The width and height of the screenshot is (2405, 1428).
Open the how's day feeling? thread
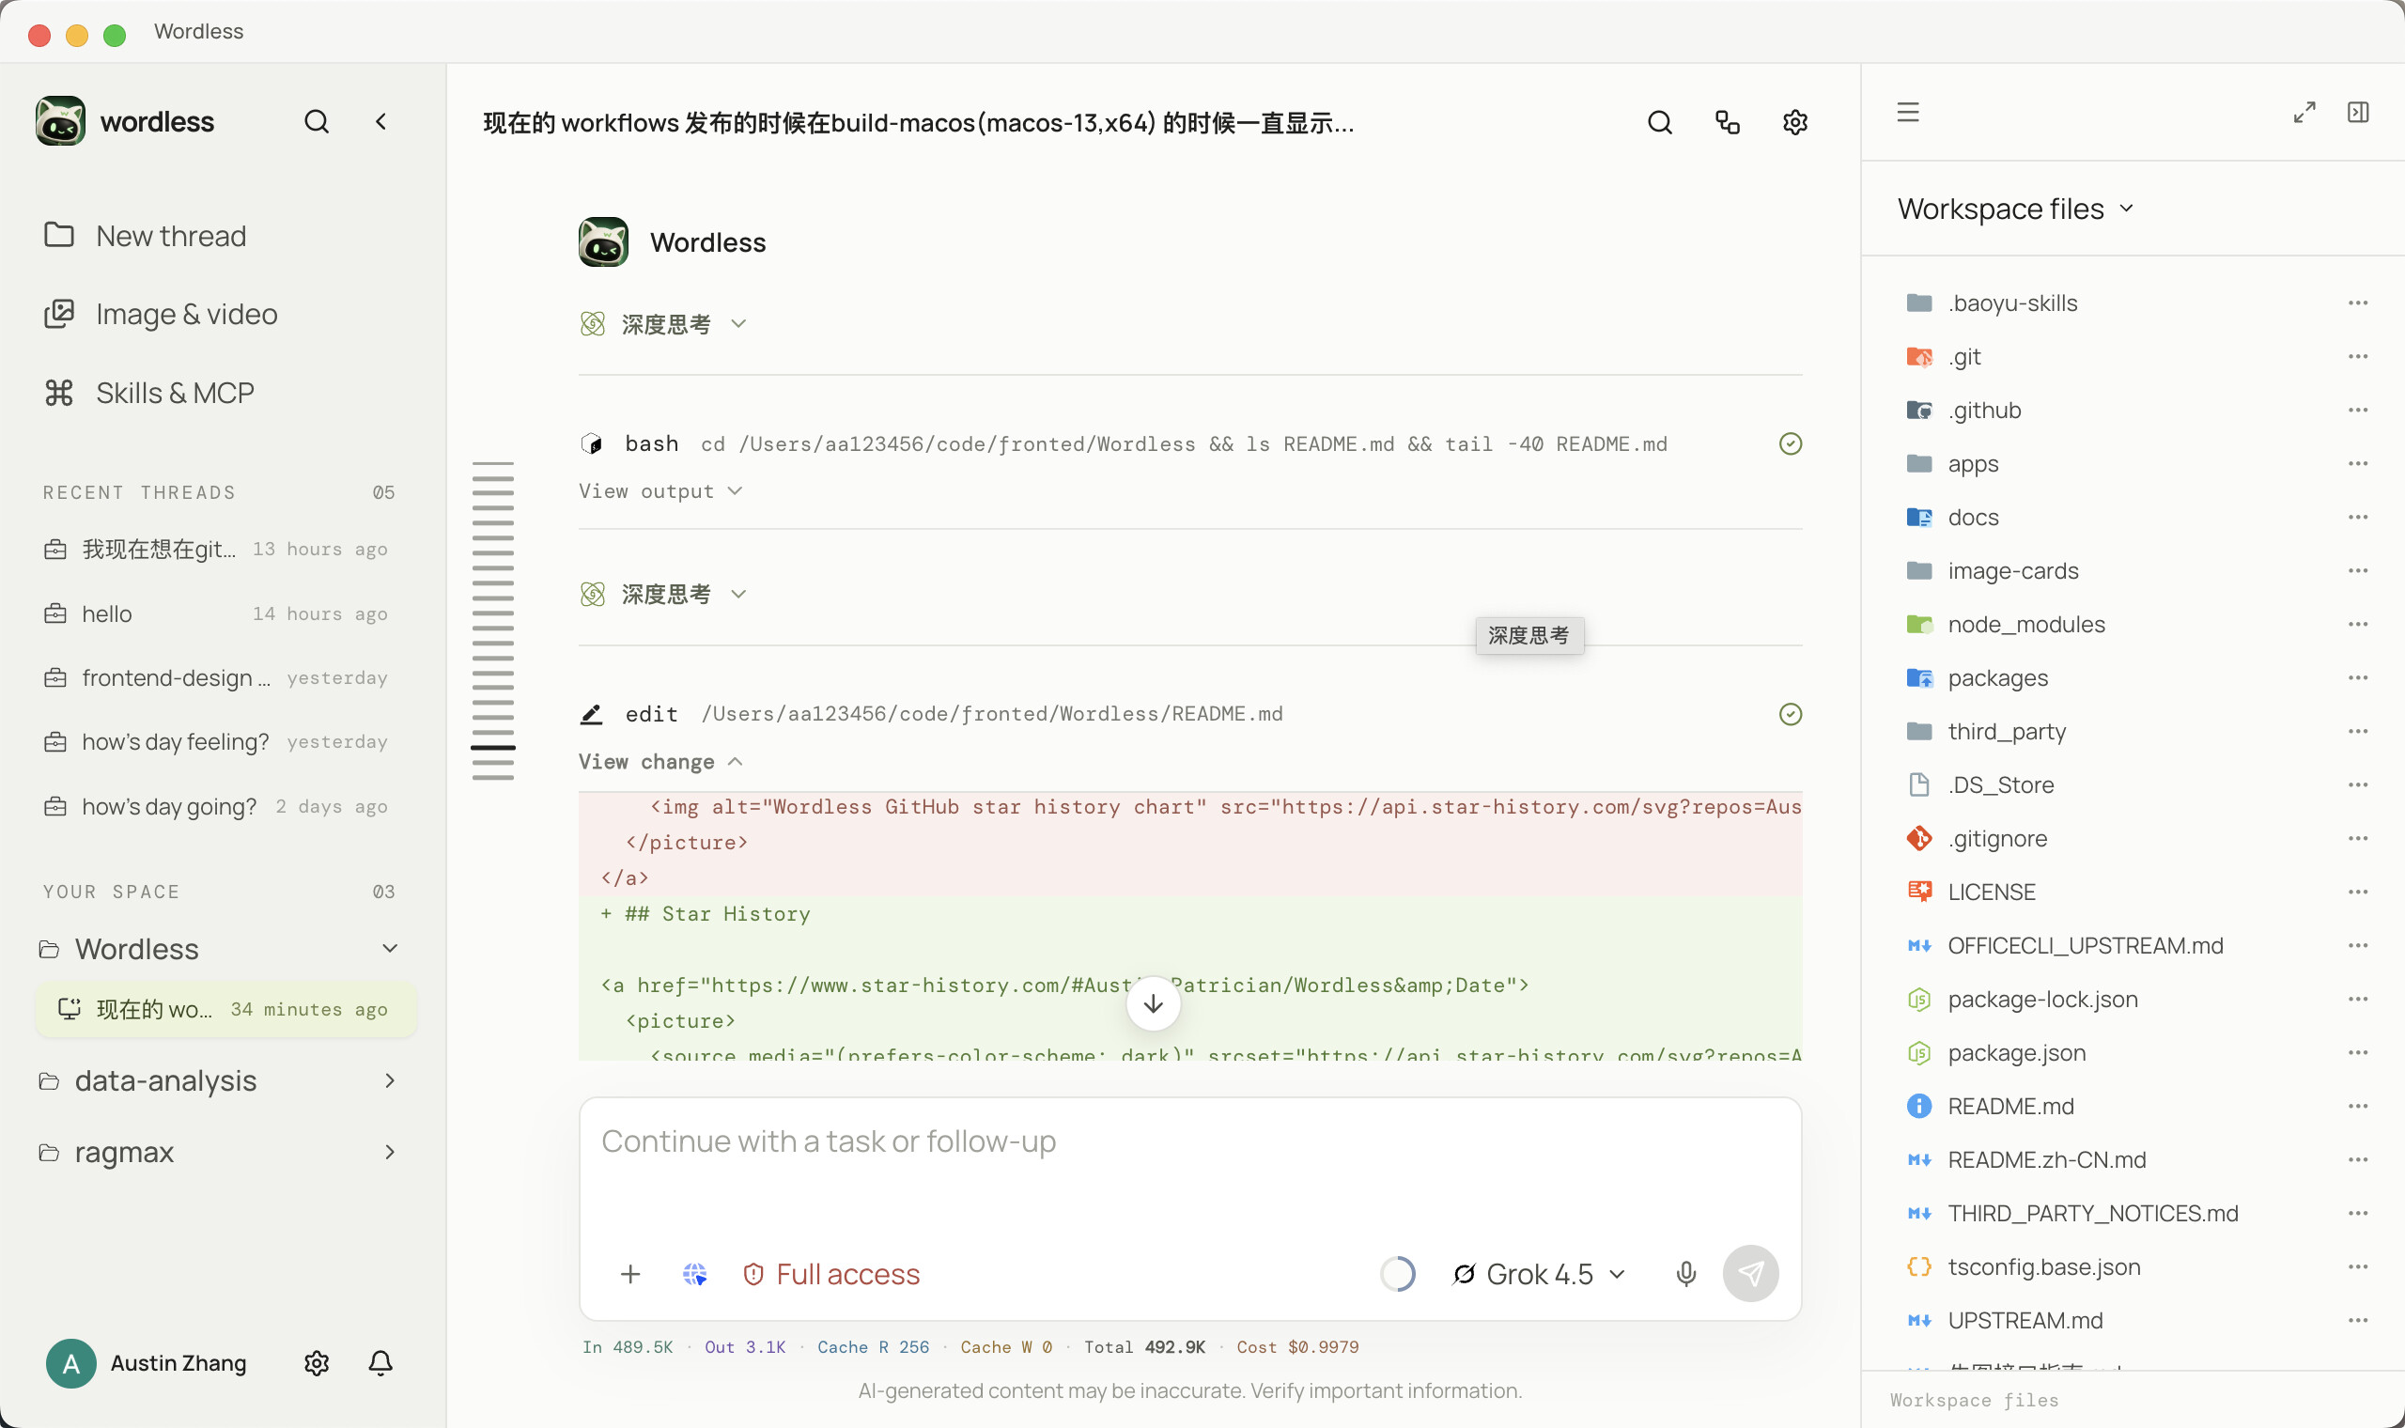click(x=216, y=742)
